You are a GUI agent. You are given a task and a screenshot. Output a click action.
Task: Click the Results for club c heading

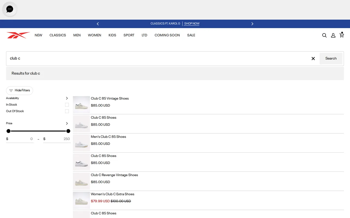point(26,73)
